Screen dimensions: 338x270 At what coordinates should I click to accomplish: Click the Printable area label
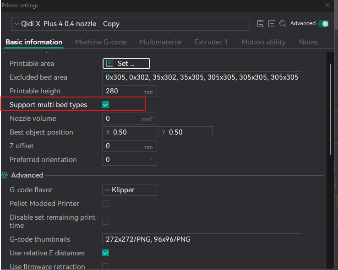(x=32, y=64)
